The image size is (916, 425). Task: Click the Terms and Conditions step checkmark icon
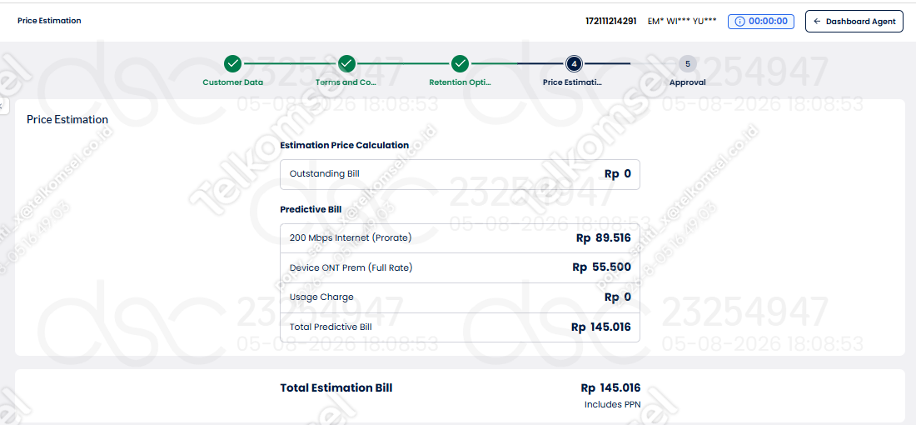pos(346,63)
